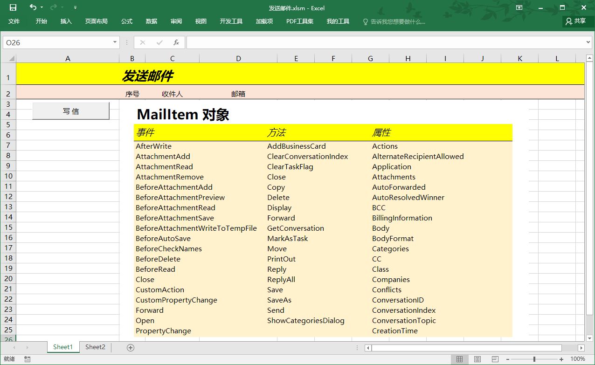Click the zoom slider handle
Screen dimensions: 595x365
pos(534,359)
